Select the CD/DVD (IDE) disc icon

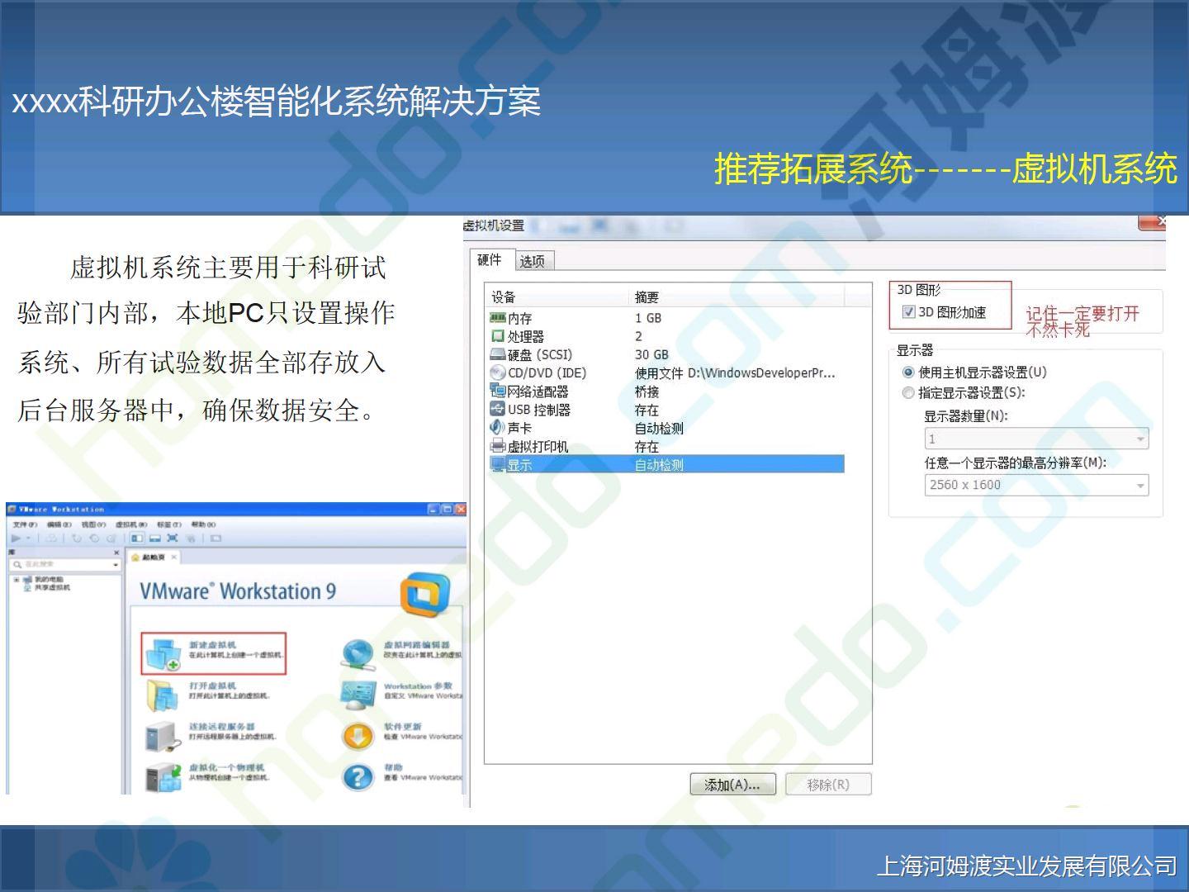(x=497, y=372)
